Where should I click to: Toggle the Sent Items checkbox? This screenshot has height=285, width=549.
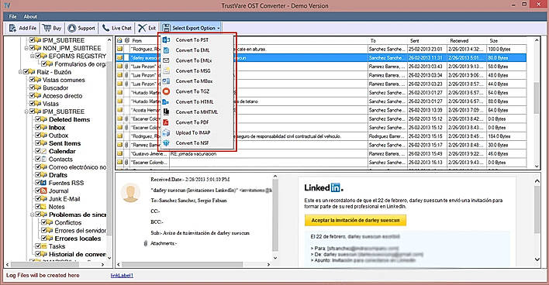point(38,143)
